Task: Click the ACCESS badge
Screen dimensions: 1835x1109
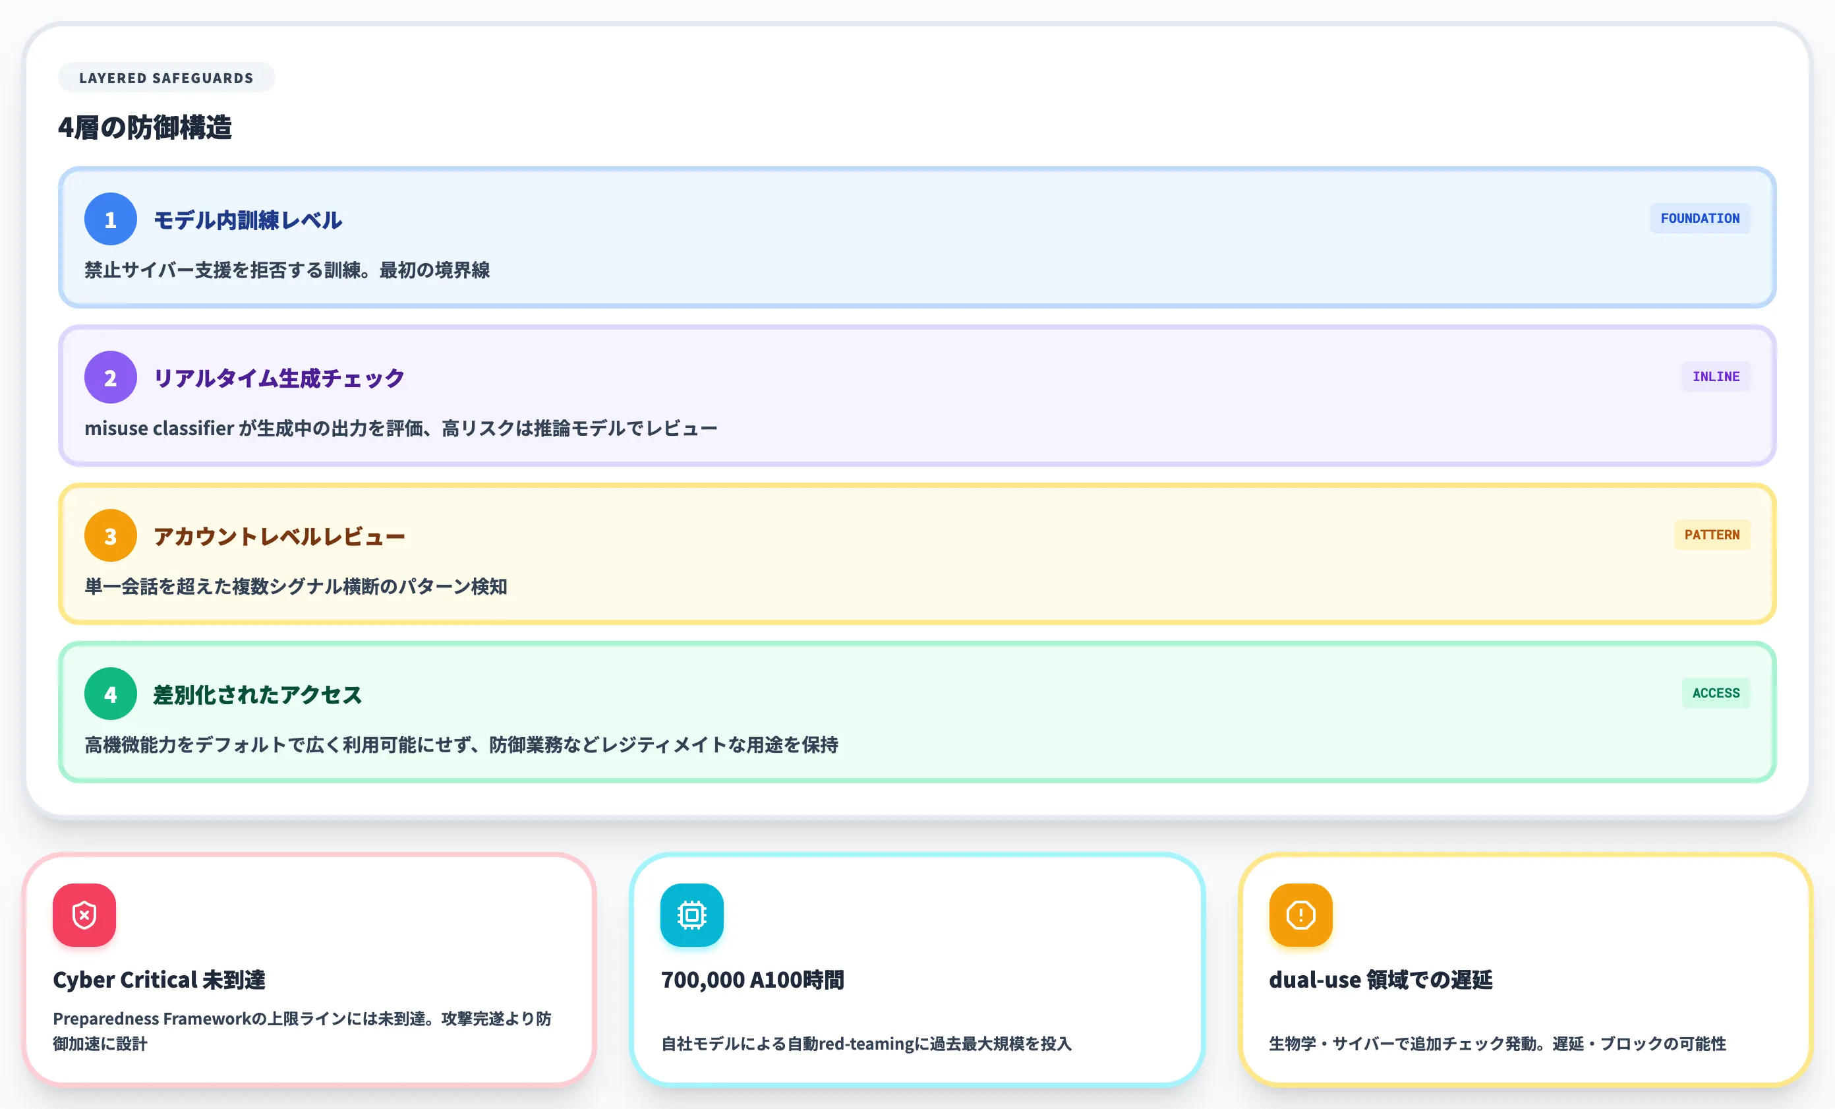Action: 1716,693
